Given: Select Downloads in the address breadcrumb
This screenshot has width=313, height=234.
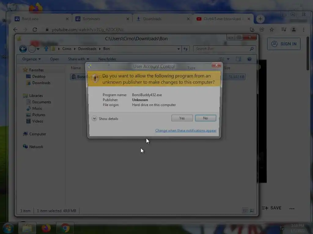Looking at the screenshot, I should 87,49.
